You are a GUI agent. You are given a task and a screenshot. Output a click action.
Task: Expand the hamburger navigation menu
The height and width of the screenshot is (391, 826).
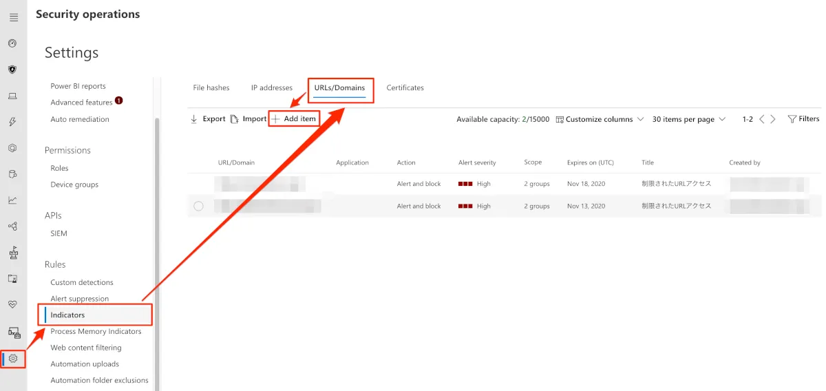(x=13, y=17)
